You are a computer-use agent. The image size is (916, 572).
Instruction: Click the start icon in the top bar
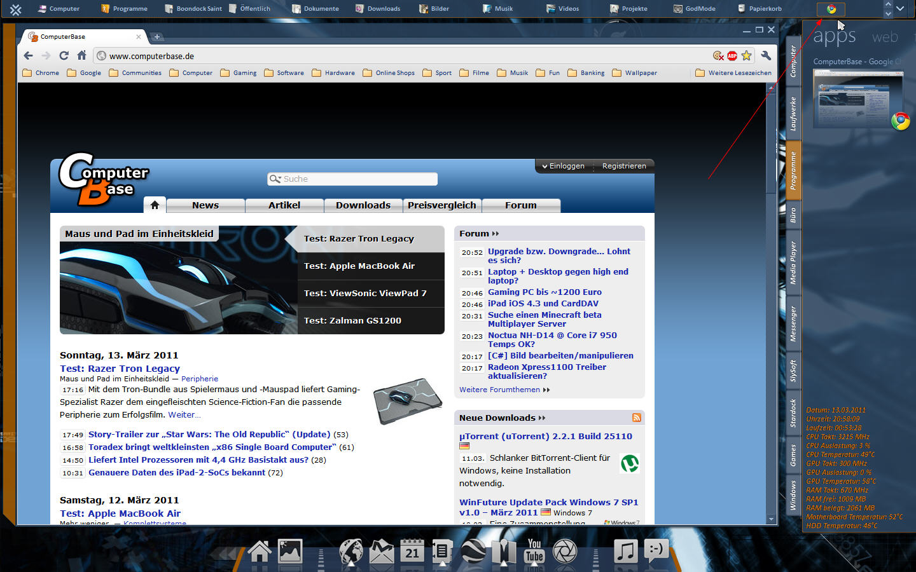coord(16,10)
